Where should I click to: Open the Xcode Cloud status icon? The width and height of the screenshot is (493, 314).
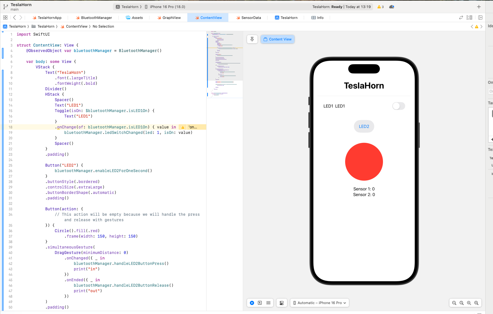392,7
